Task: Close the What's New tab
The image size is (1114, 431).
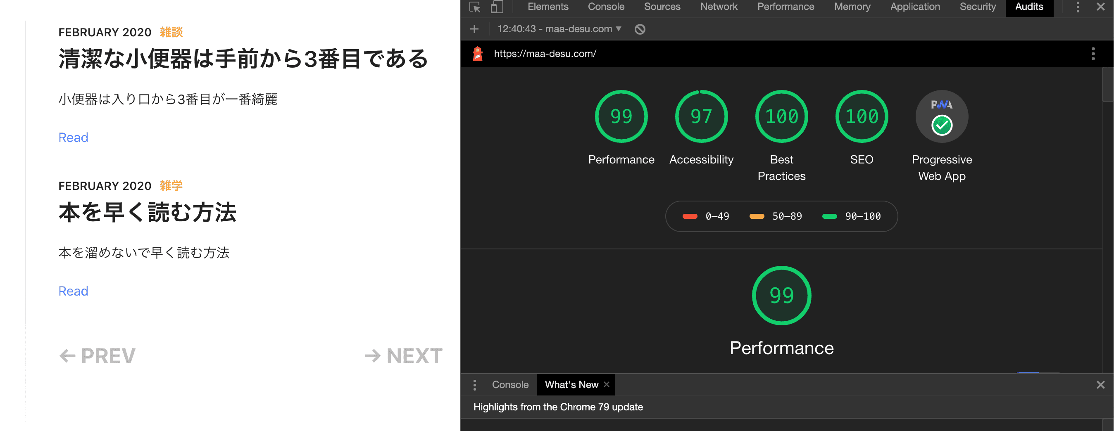Action: 607,384
